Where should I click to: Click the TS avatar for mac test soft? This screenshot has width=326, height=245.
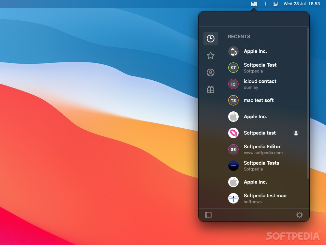[x=233, y=100]
